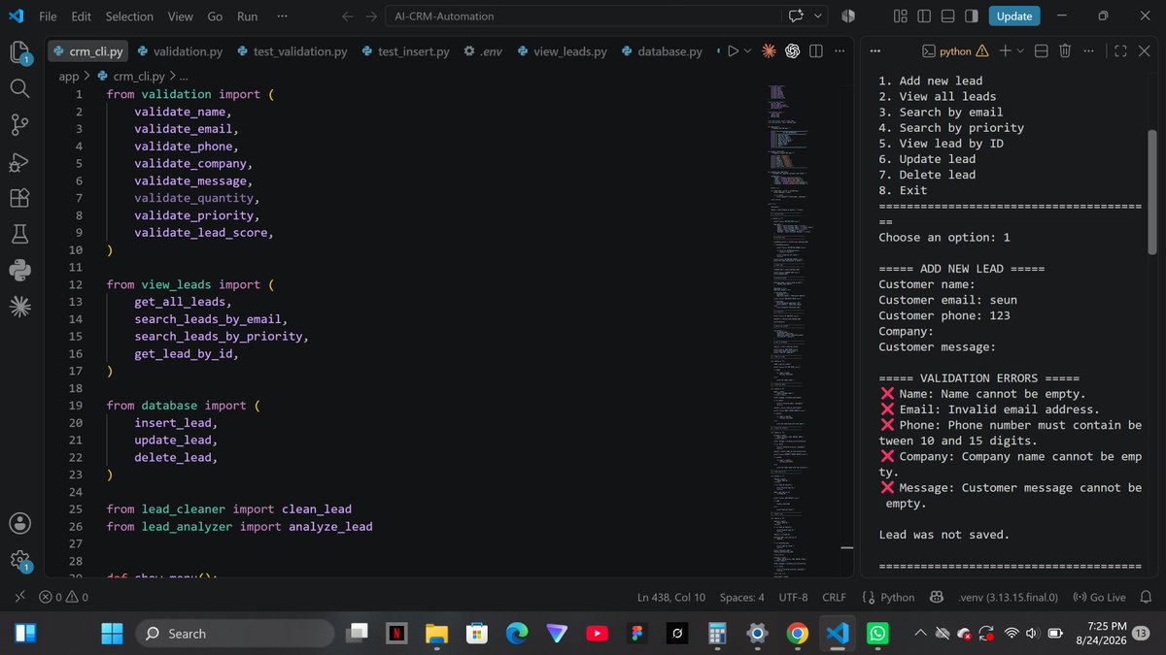Toggle the bottom panel visibility
Screen dimensions: 1166x655
[x=947, y=16]
